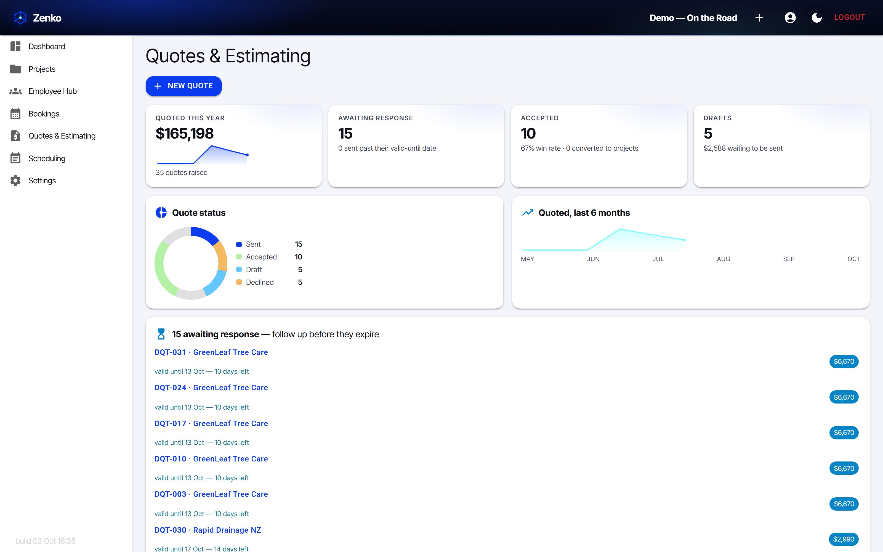Click the Accepted summary card
This screenshot has height=552, width=883.
[x=599, y=146]
